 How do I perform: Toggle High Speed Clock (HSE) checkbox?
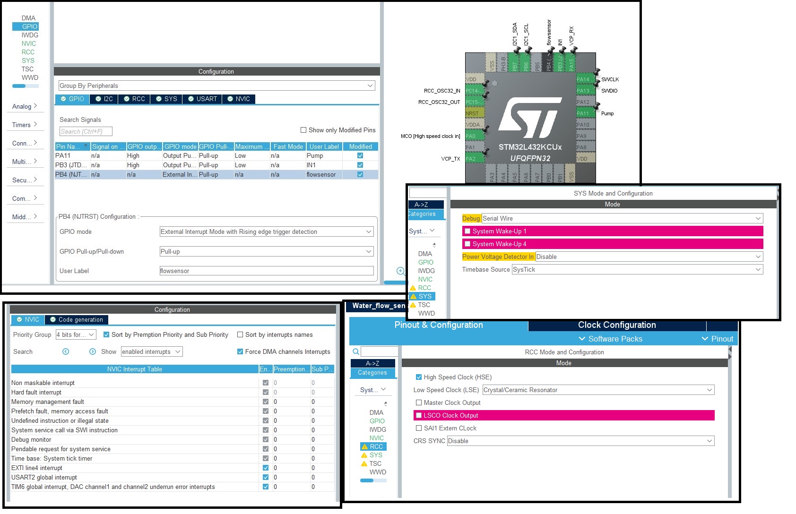[419, 377]
